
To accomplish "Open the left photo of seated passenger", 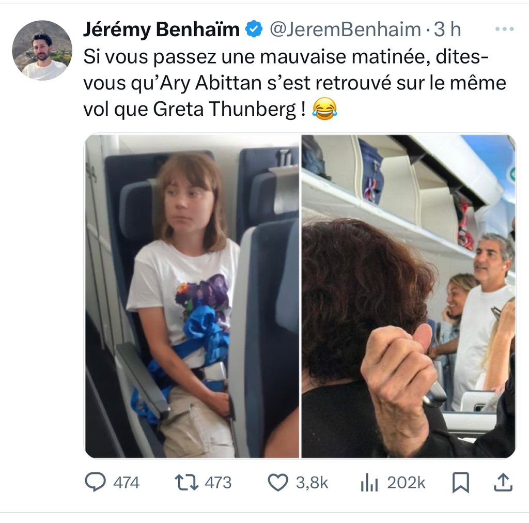I will [192, 296].
